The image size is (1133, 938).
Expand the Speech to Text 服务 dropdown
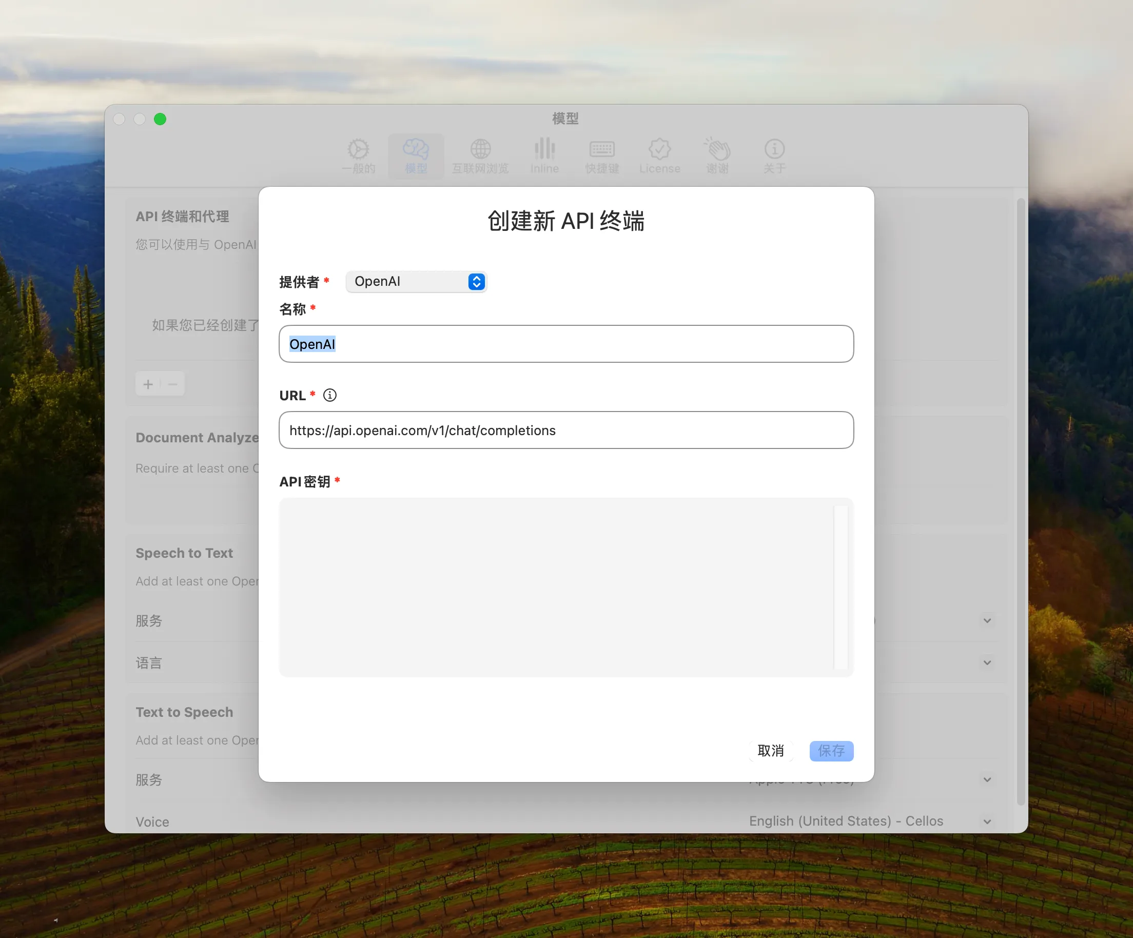coord(987,621)
